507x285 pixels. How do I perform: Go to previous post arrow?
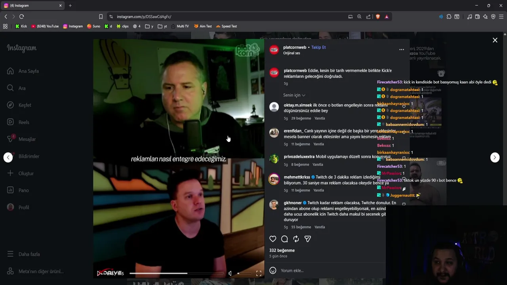(x=8, y=158)
